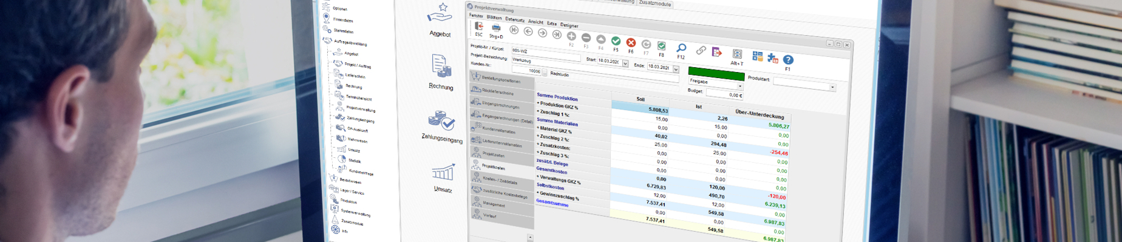This screenshot has width=1122, height=242.
Task: Go to next record arrow icon
Action: click(x=542, y=33)
